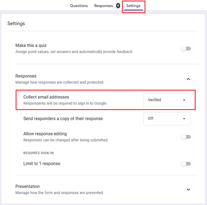Click the Presentation section title
This screenshot has height=205, width=207.
[28, 187]
